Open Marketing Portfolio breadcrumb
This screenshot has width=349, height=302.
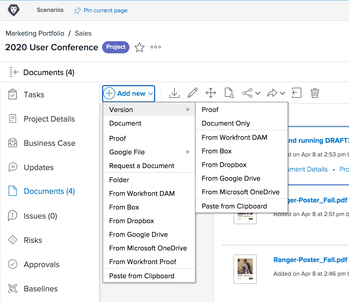click(35, 33)
